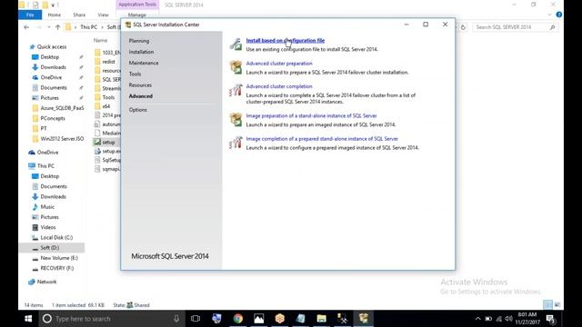Viewport: 582px width, 327px height.
Task: Open Photos app from the taskbar
Action: 258,319
